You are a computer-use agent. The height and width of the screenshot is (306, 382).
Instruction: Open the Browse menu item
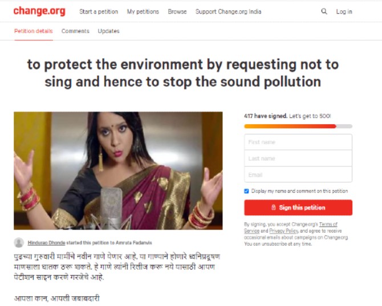(177, 12)
